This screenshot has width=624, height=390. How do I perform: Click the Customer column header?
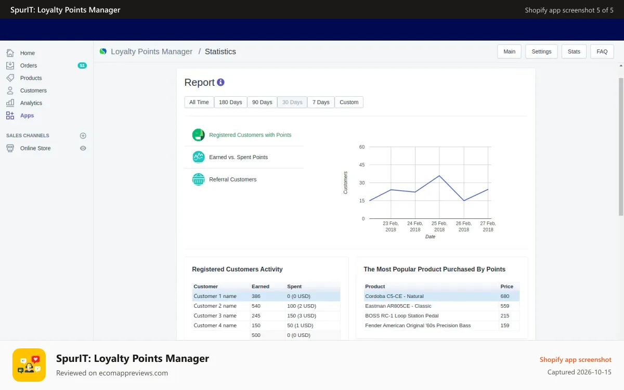point(205,287)
